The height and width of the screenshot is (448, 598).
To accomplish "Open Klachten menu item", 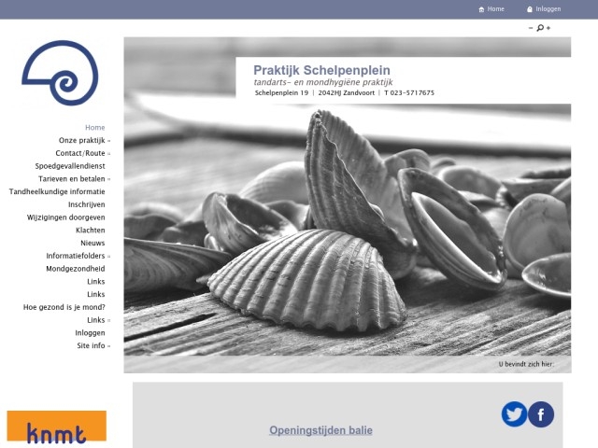I will click(90, 230).
